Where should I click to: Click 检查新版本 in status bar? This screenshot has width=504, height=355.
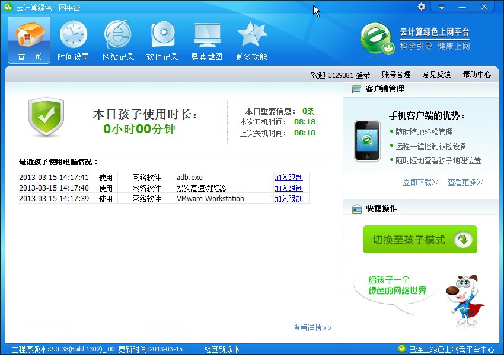click(x=222, y=349)
